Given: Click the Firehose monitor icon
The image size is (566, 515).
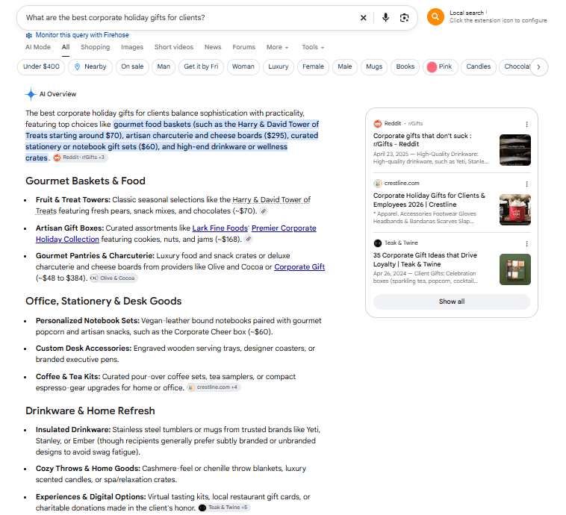Looking at the screenshot, I should point(29,35).
